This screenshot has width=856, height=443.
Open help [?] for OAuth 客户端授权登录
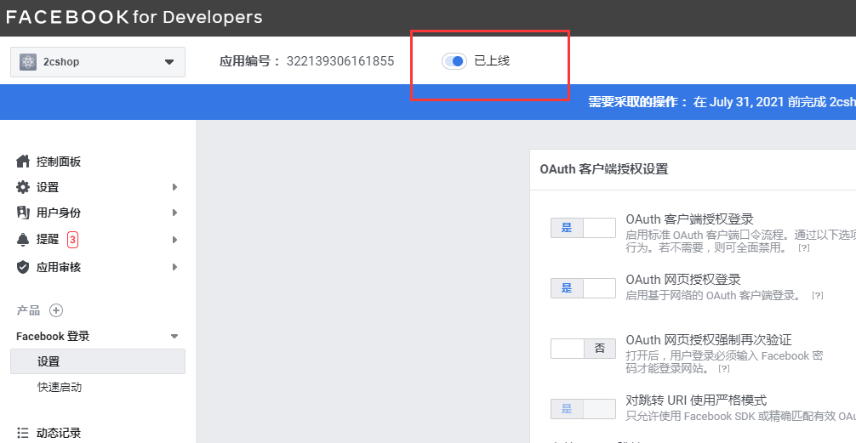click(x=803, y=247)
